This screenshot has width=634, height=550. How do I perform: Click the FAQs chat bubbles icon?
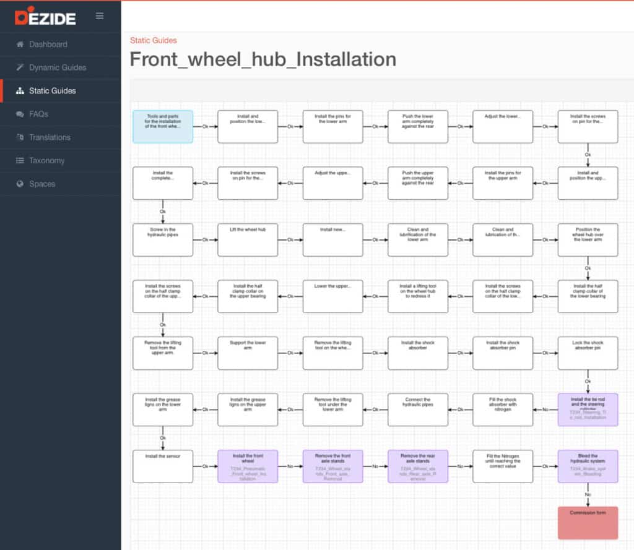pyautogui.click(x=20, y=114)
